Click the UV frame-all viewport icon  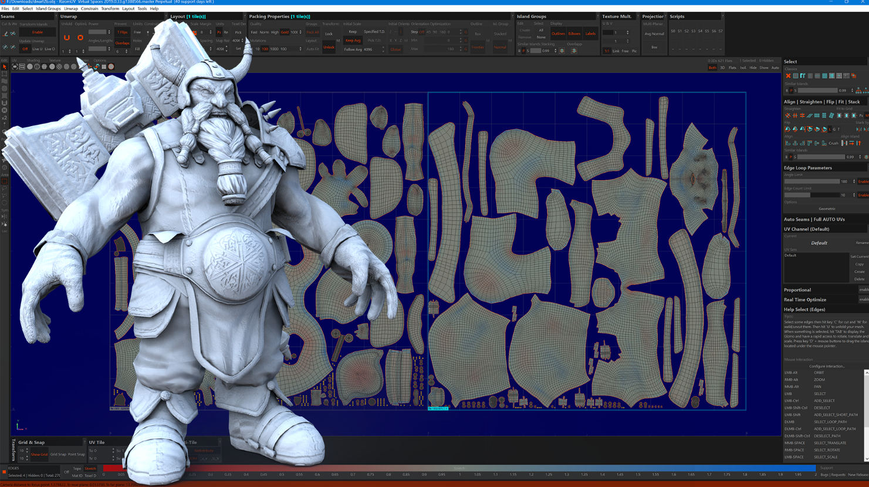click(x=15, y=66)
